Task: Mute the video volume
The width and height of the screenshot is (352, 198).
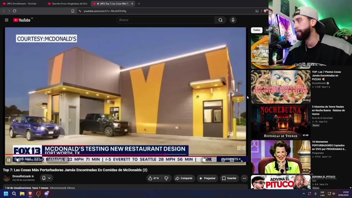Action: [19, 160]
